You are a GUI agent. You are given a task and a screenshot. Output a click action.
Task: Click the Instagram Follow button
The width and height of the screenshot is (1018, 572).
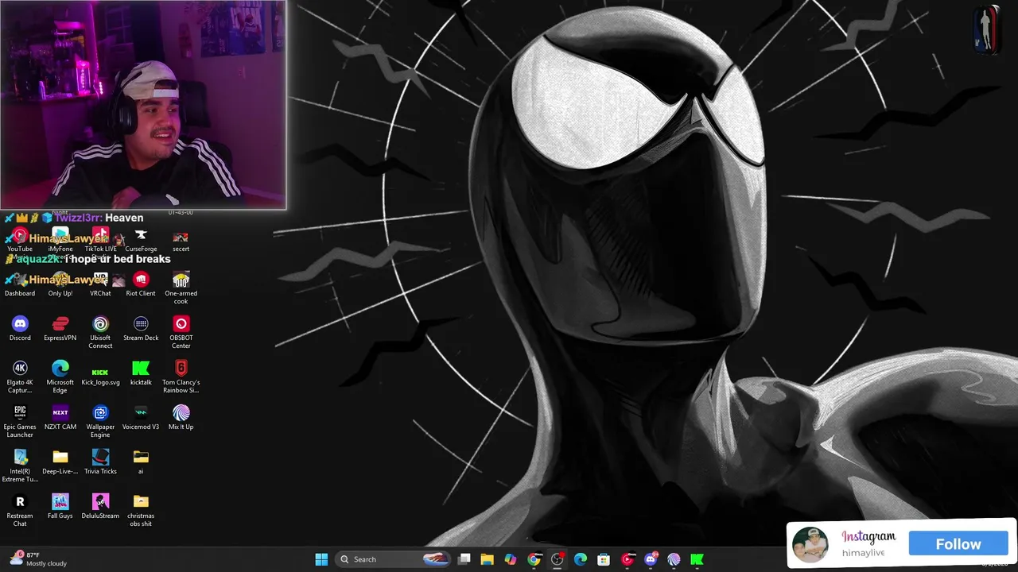tap(958, 544)
